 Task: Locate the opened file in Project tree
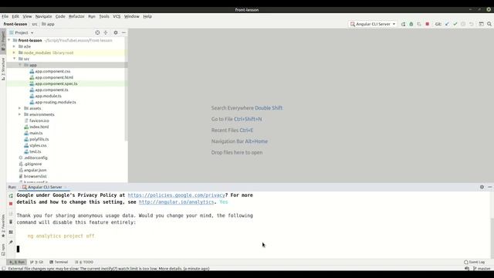(x=97, y=32)
